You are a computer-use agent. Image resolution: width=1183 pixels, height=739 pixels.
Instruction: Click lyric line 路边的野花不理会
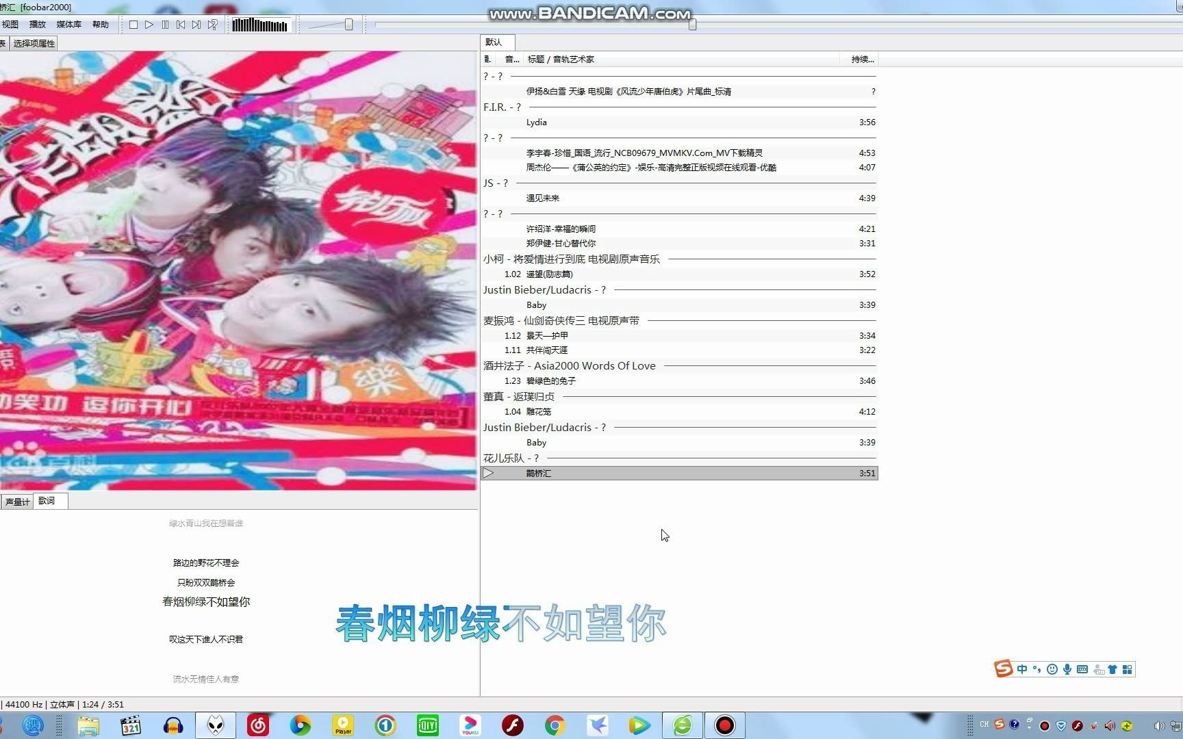pos(206,563)
